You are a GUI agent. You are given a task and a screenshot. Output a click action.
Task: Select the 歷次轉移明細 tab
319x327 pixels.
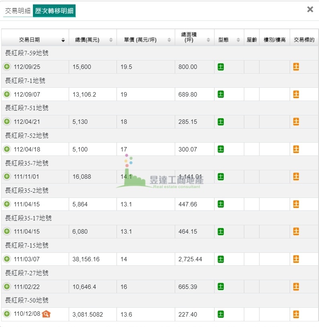(54, 11)
